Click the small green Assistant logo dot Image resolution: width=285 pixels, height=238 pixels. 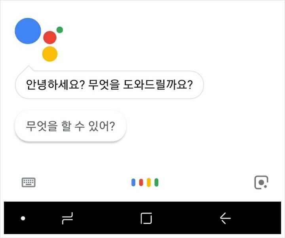tap(60, 30)
